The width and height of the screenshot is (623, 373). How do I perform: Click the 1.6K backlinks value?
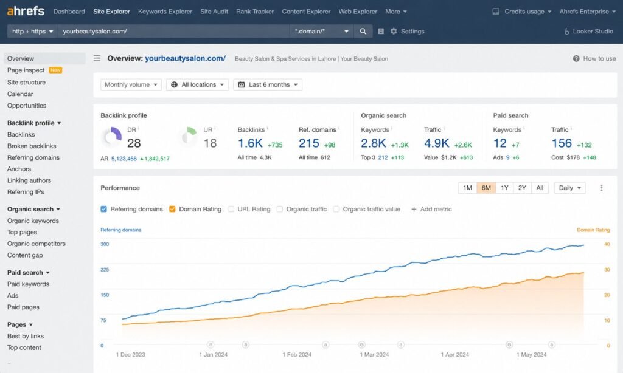[x=250, y=143]
